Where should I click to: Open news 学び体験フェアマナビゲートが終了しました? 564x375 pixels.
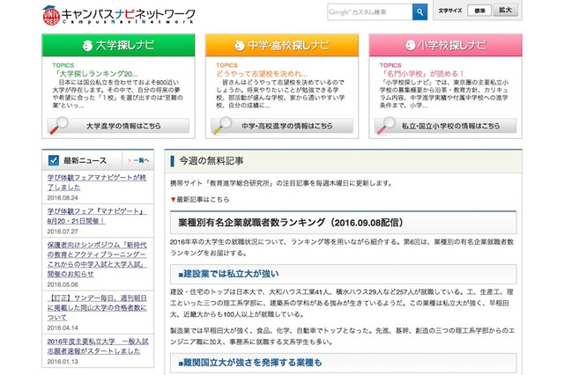(x=97, y=182)
